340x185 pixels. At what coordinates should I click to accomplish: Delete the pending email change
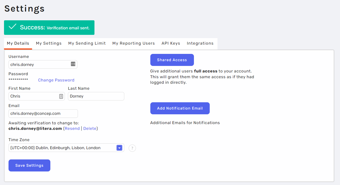point(90,129)
